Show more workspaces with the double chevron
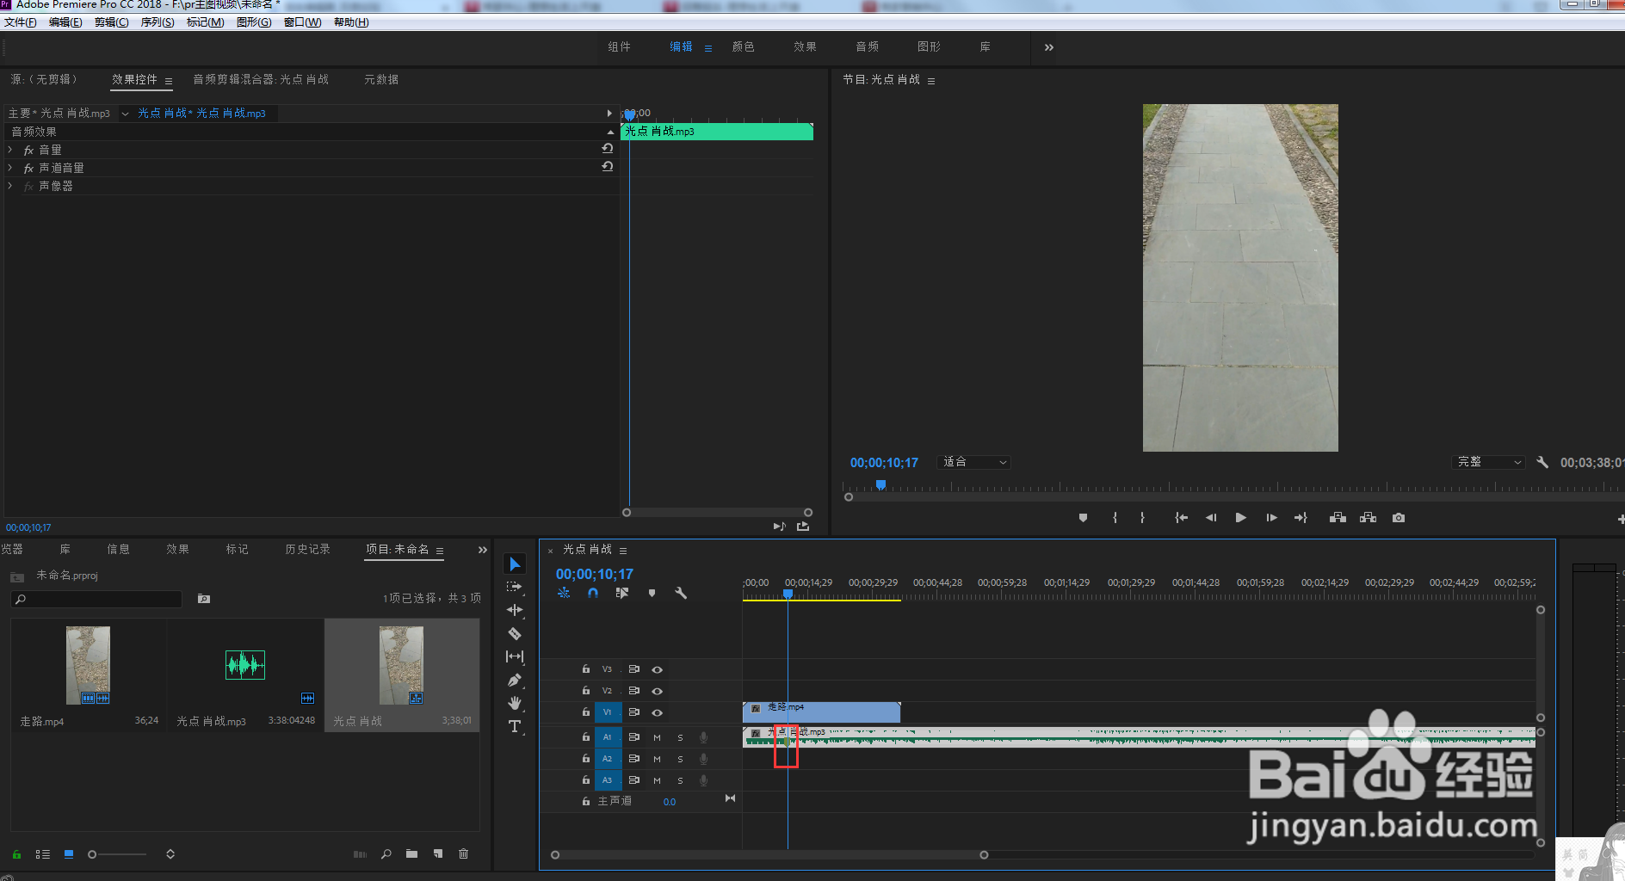This screenshot has height=881, width=1625. (x=1048, y=47)
